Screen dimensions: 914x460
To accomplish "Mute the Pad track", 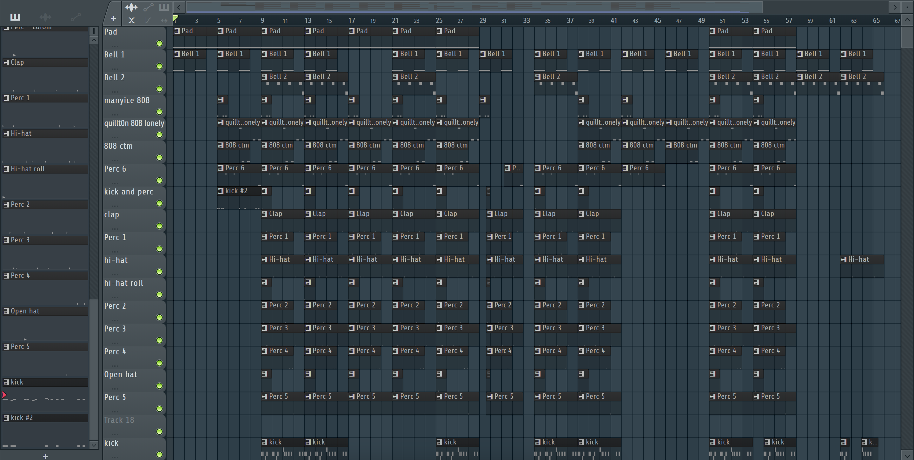I will coord(160,43).
